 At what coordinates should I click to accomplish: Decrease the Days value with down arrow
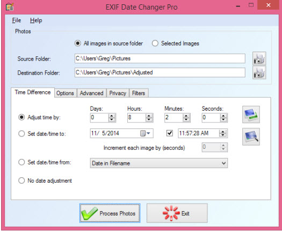112,120
